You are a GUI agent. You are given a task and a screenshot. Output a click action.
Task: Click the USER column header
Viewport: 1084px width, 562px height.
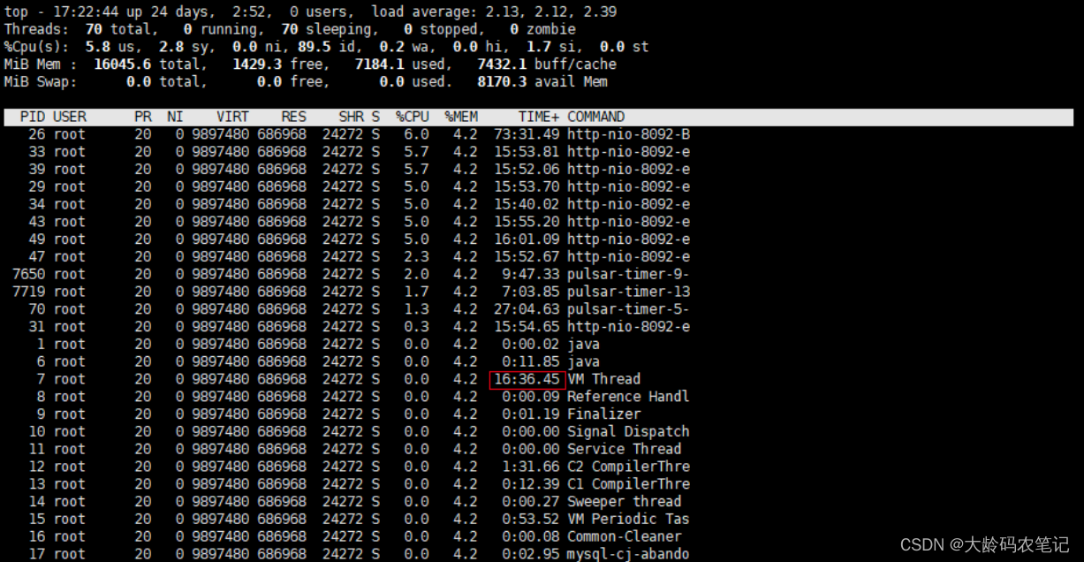point(70,117)
